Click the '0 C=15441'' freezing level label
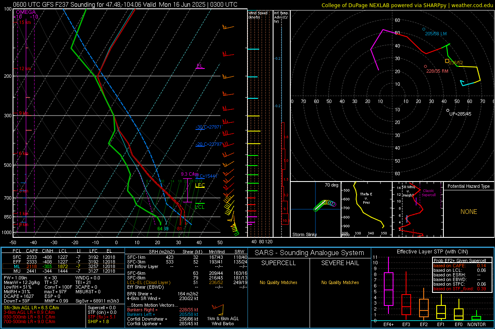 [x=206, y=176]
